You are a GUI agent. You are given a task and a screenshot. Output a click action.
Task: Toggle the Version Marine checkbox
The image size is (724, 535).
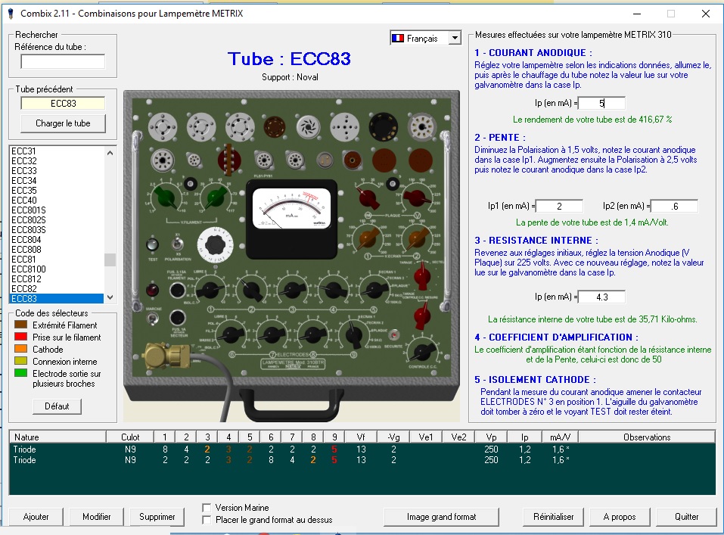coord(207,508)
